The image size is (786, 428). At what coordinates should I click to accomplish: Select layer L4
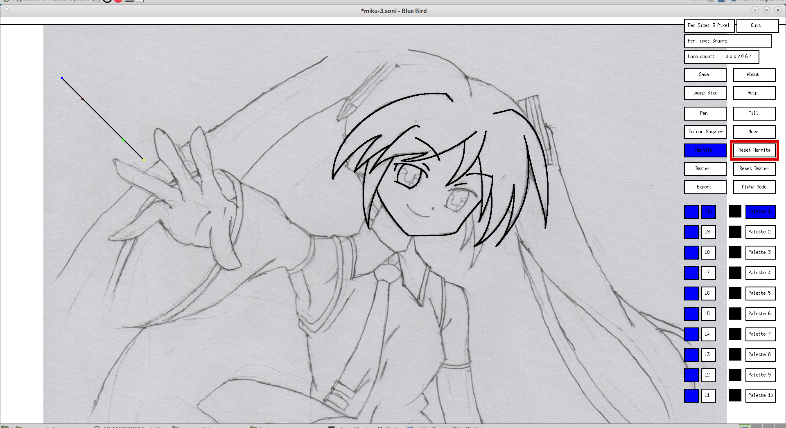coord(708,334)
